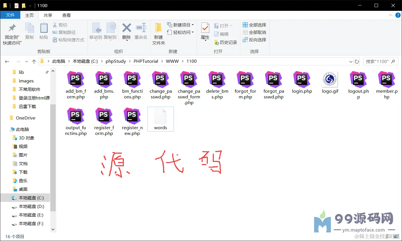Select OneDrive in the navigation pane
This screenshot has width=402, height=241.
point(26,118)
